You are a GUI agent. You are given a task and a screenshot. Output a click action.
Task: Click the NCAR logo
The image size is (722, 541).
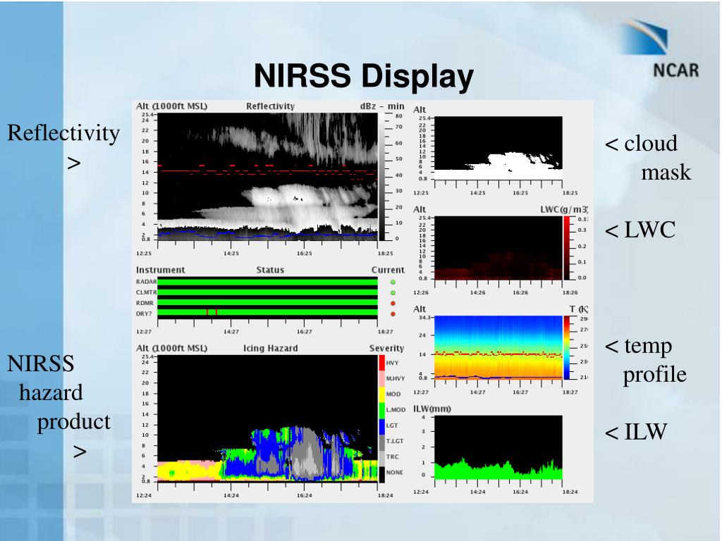tap(659, 49)
